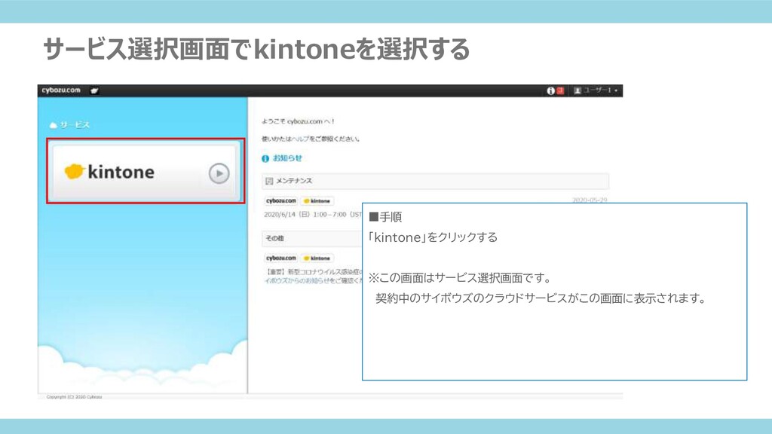Click the ようこそ cybozu.com へ! text
772x434 pixels.
point(298,121)
